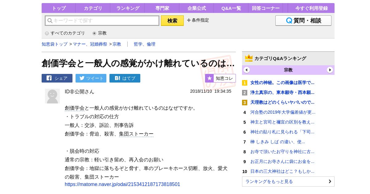The image size is (370, 194).
Task: Open rank 5 神主と宮司 question
Action: point(282,122)
